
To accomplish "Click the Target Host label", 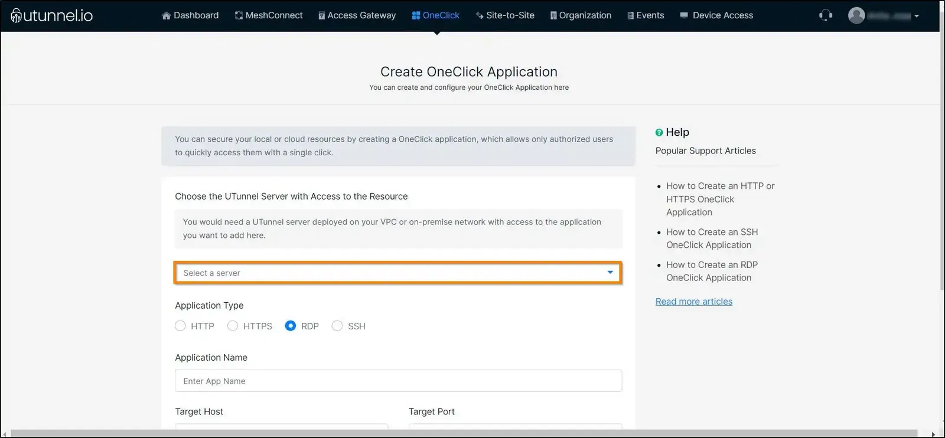I will point(199,411).
